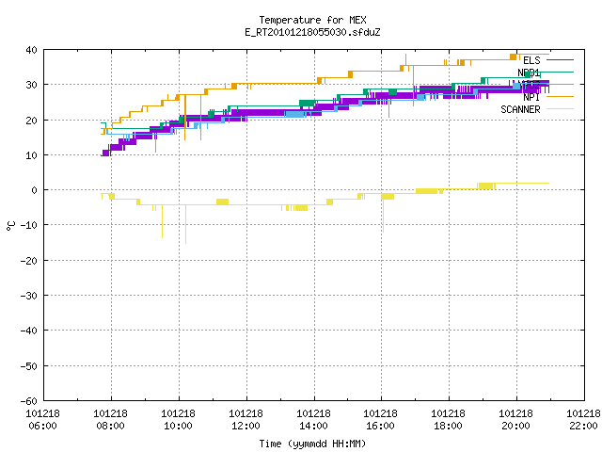Click the x-axis time label 12:00
Viewport: 602px width, 452px height.
point(246,426)
